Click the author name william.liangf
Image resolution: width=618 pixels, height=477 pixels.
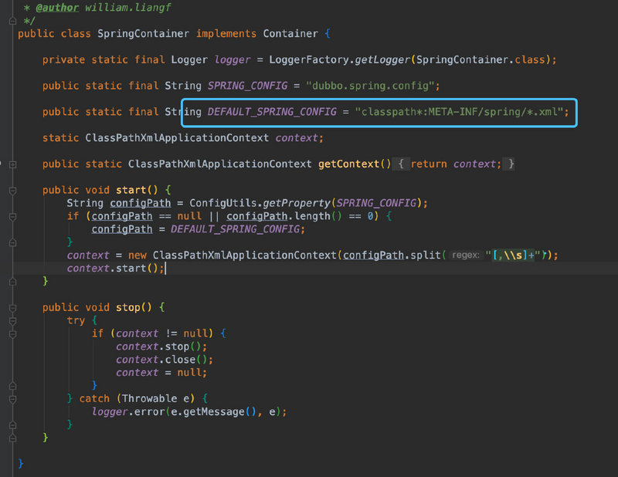[127, 8]
